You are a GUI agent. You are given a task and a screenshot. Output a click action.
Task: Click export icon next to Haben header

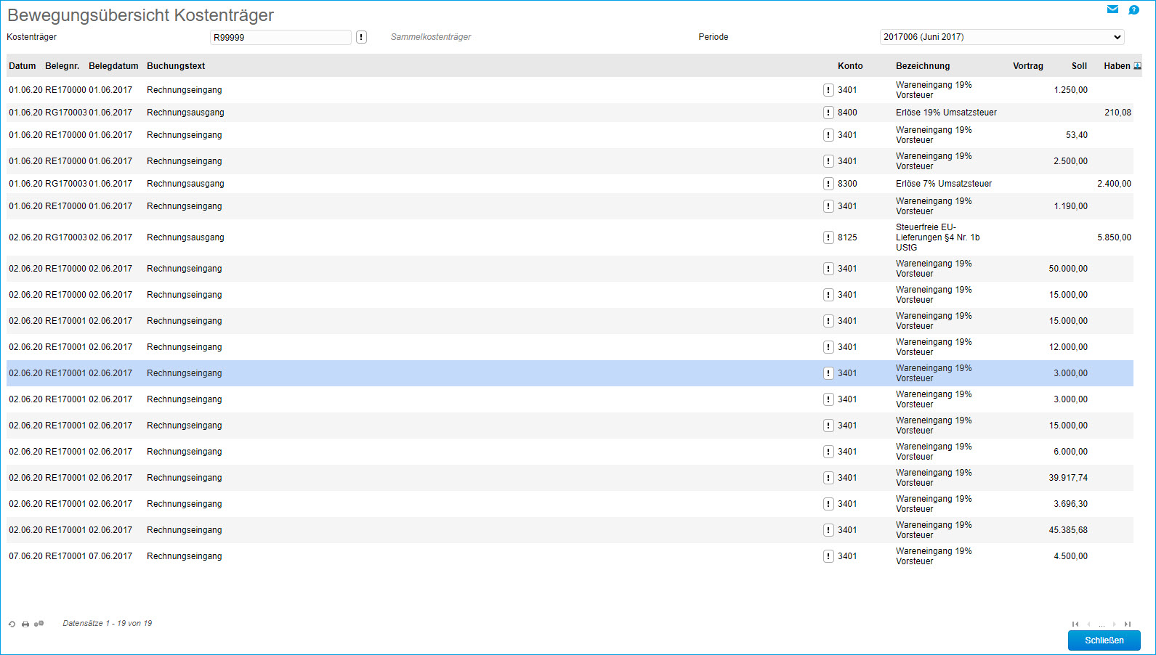(x=1137, y=66)
